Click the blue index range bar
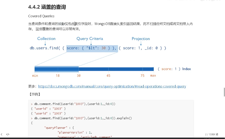Viewport: 225px width, 139px height. click(x=94, y=69)
